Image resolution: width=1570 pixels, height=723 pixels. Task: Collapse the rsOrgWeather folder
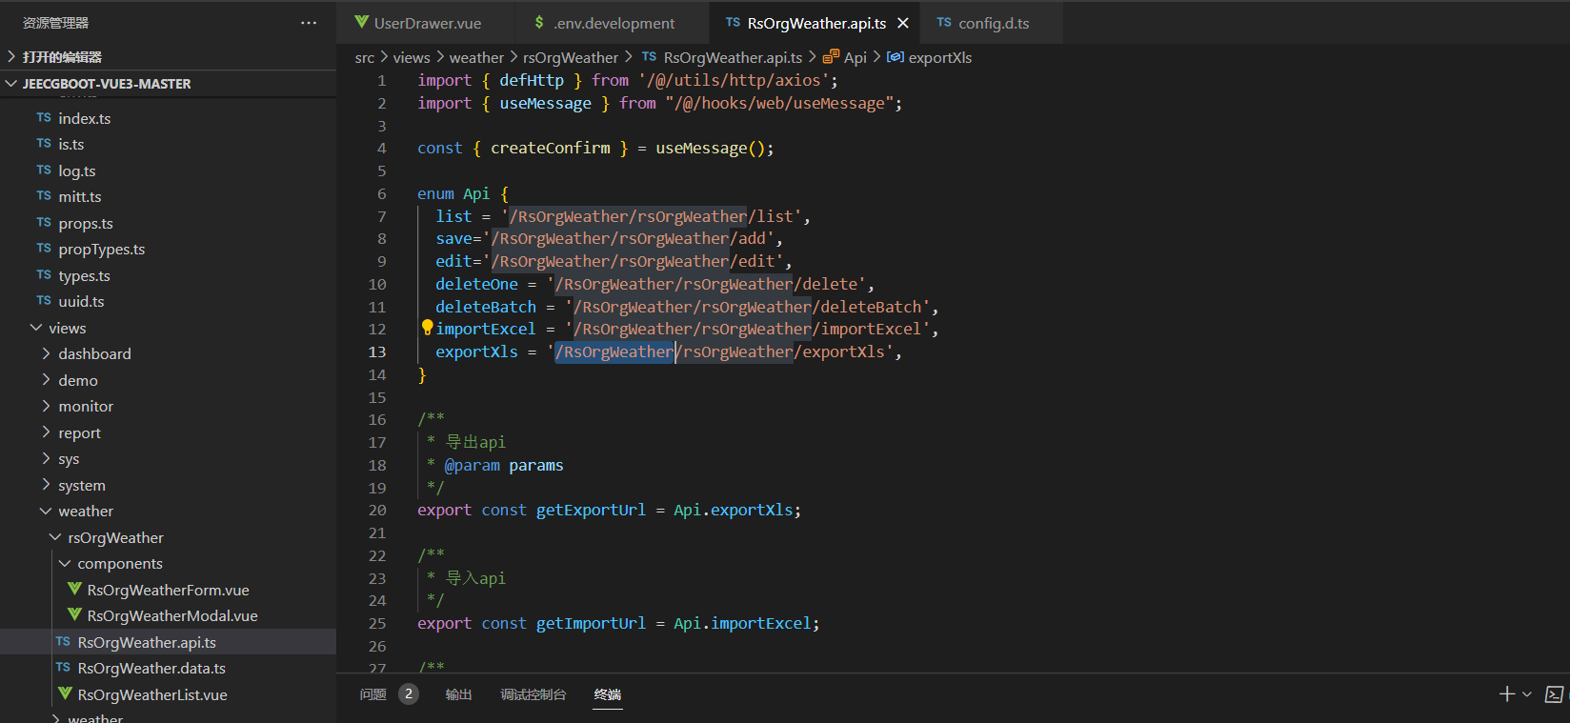tap(168, 537)
